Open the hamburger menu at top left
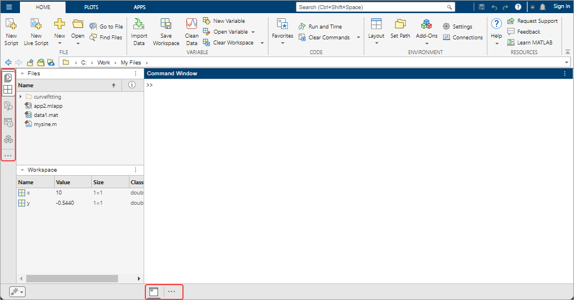Image resolution: width=574 pixels, height=300 pixels. (9, 7)
